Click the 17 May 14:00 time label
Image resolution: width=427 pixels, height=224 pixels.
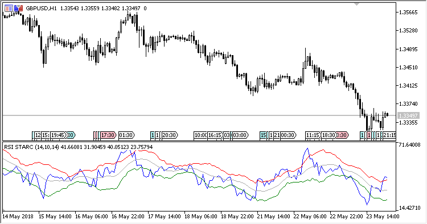[165, 217]
